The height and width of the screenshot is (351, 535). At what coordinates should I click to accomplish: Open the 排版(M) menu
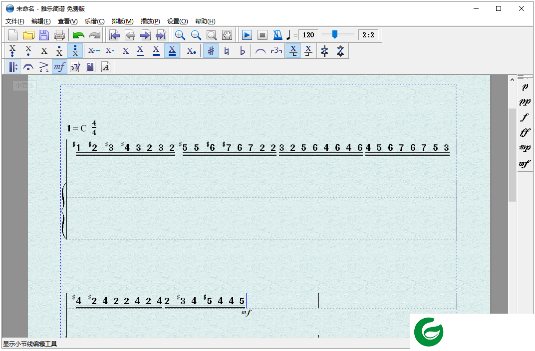click(122, 21)
